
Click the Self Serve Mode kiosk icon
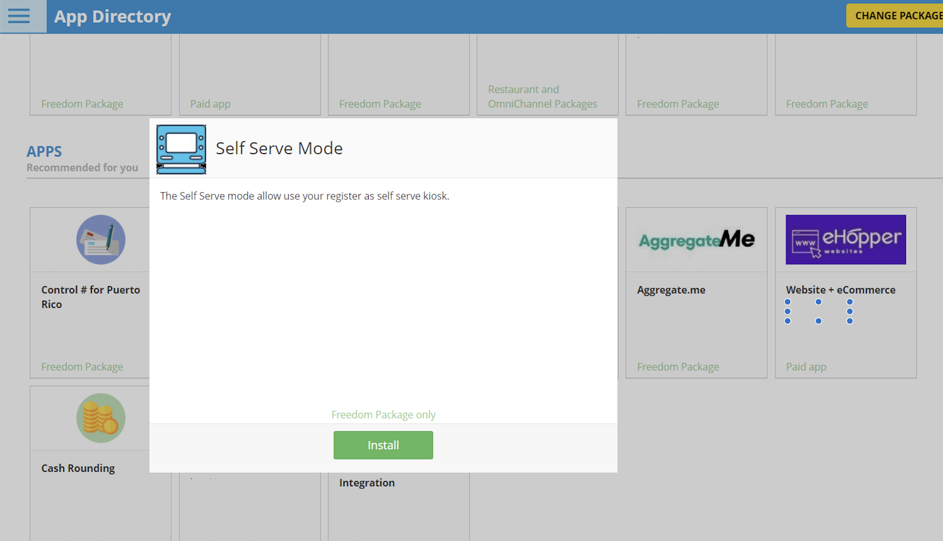[181, 149]
